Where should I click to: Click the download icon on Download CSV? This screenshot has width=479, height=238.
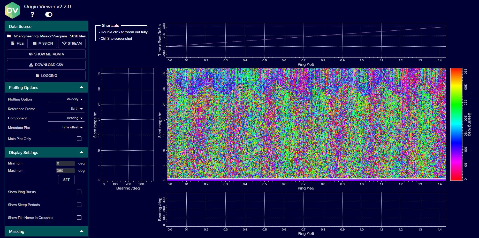31,65
